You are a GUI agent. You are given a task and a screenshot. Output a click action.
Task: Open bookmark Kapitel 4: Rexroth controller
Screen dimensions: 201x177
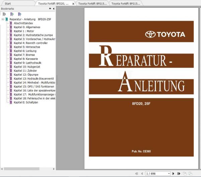(x=30, y=43)
